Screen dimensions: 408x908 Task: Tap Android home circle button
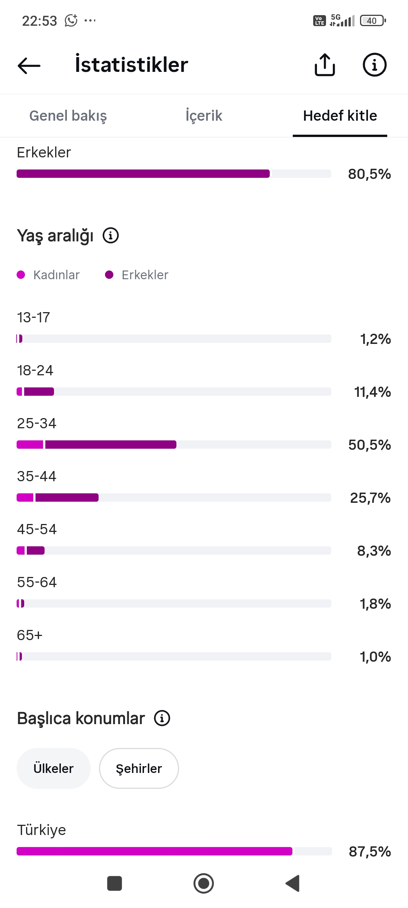coord(204,883)
